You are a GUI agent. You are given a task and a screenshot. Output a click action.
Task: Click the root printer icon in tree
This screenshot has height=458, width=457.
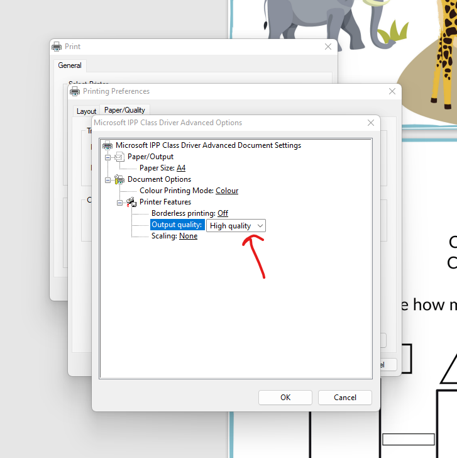tap(107, 145)
